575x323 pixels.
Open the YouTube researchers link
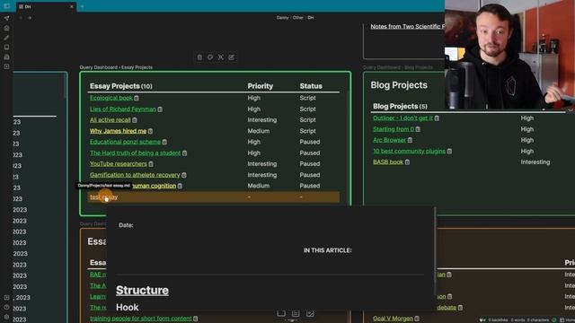click(118, 163)
